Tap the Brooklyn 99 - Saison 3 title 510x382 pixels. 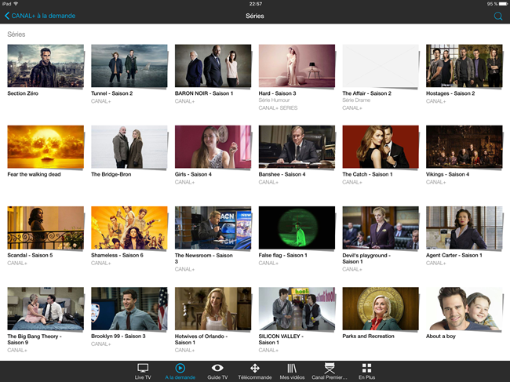pos(118,337)
